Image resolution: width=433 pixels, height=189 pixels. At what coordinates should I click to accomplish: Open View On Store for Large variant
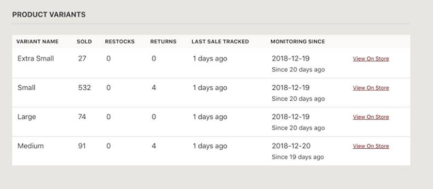tap(371, 117)
